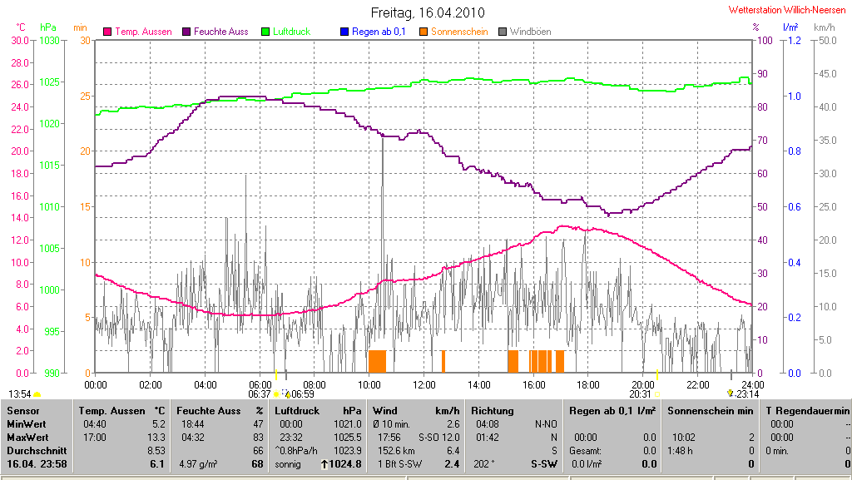The width and height of the screenshot is (852, 480).
Task: Click the 1 Bft S-SW reading
Action: 400,464
